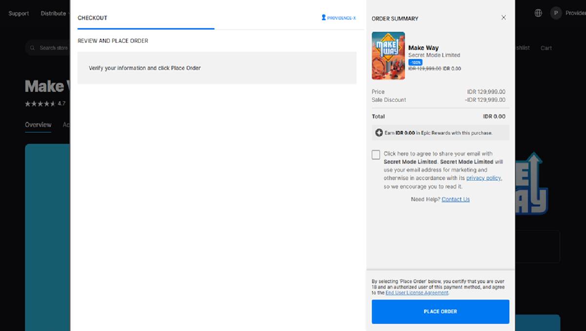Click the PROVIDENCE-X account label
586x331 pixels.
tap(341, 18)
